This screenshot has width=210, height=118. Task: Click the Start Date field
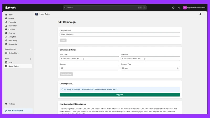click(x=89, y=58)
